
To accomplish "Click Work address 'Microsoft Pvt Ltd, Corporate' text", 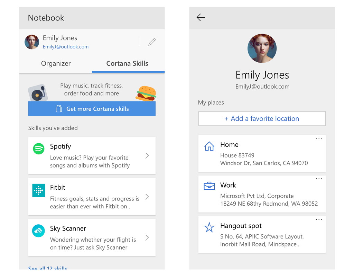I will (257, 196).
